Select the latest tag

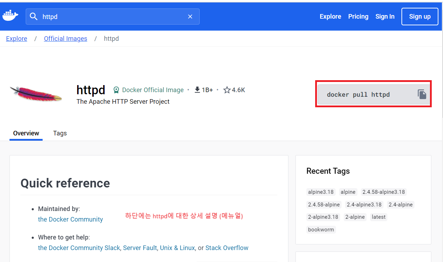click(379, 217)
